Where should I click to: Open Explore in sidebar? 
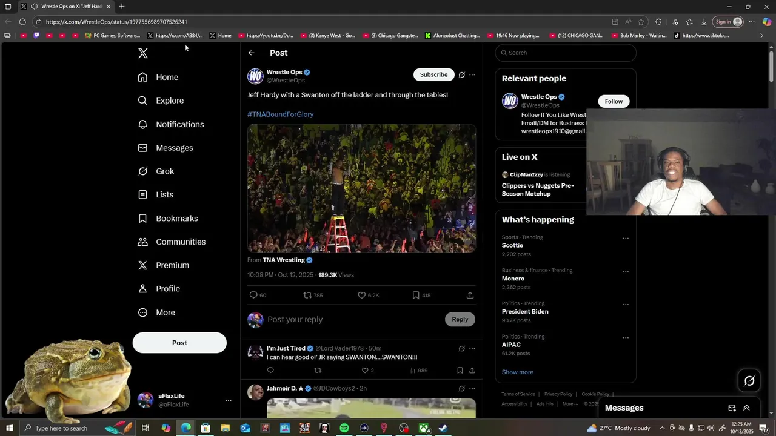click(x=161, y=101)
